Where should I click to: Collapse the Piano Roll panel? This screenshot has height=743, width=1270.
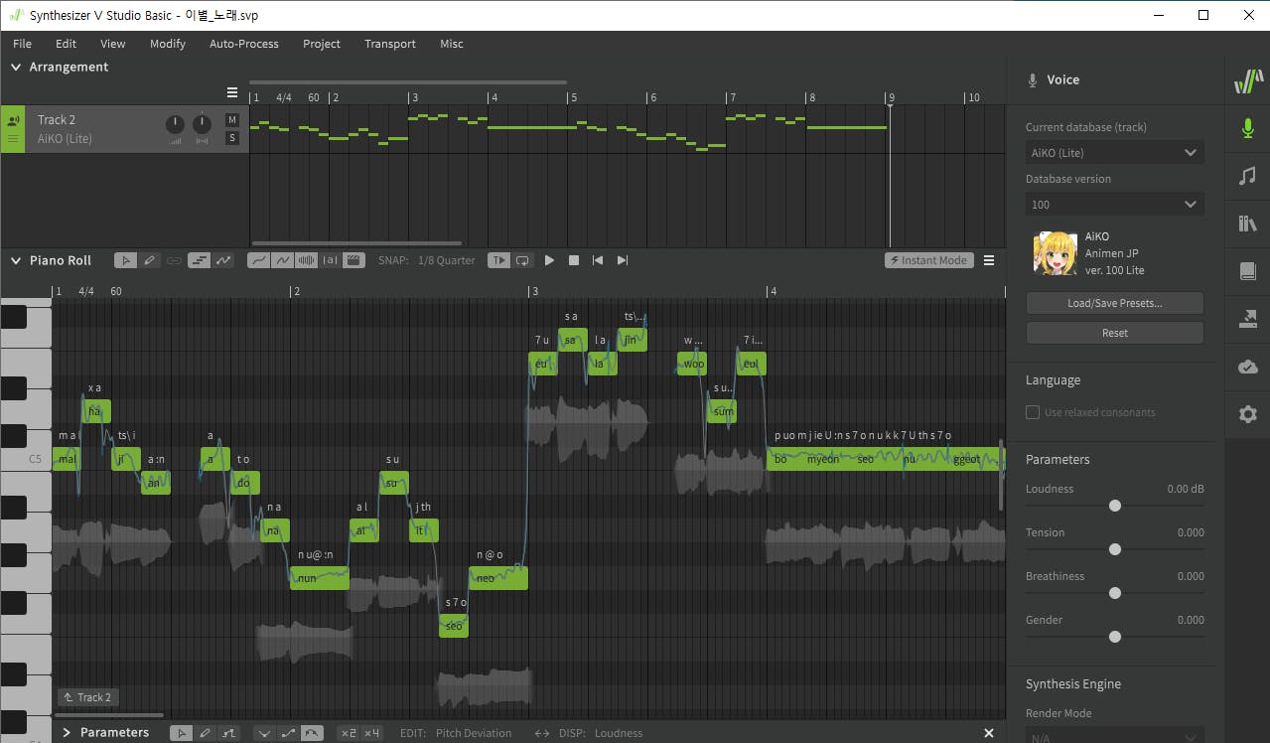pyautogui.click(x=16, y=260)
